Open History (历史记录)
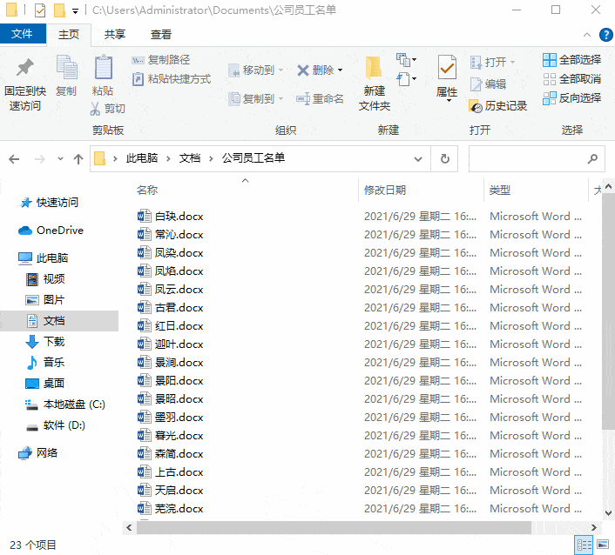 click(x=498, y=106)
